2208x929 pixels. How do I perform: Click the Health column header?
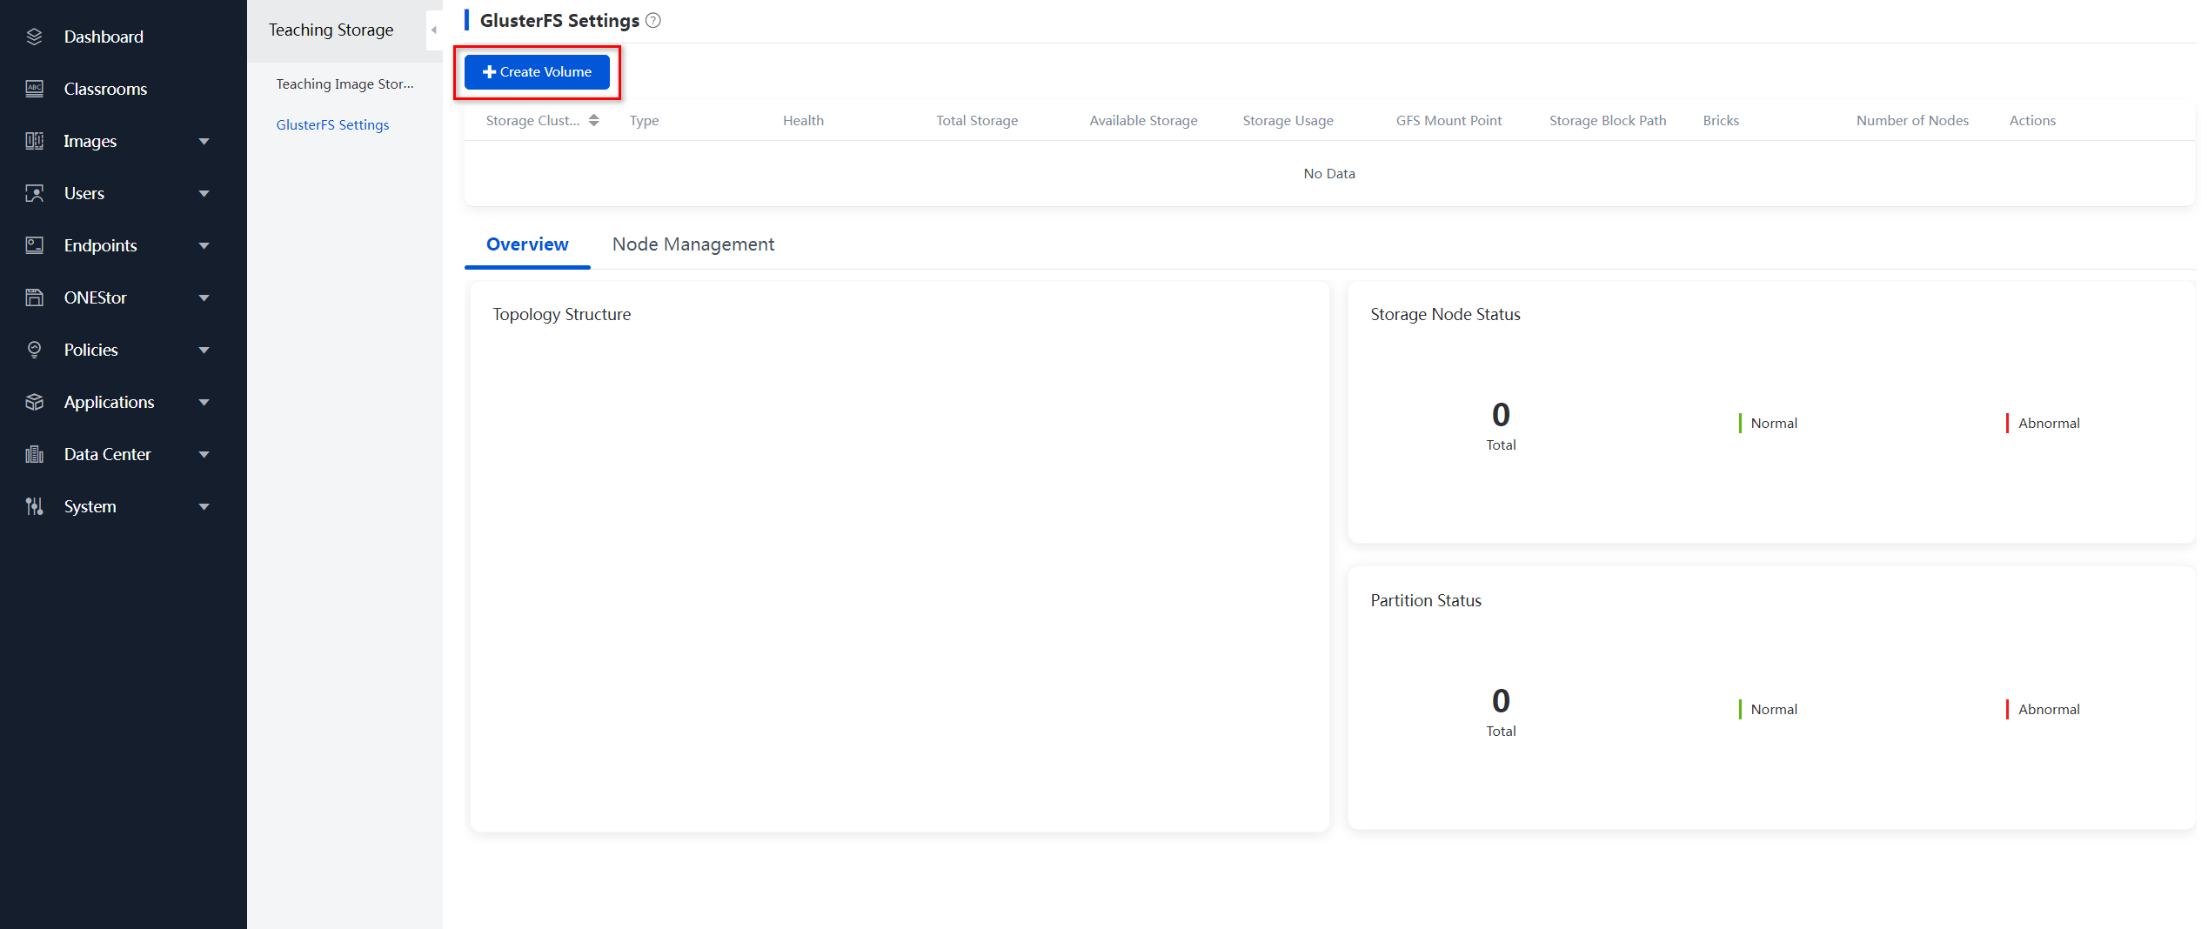pos(803,120)
